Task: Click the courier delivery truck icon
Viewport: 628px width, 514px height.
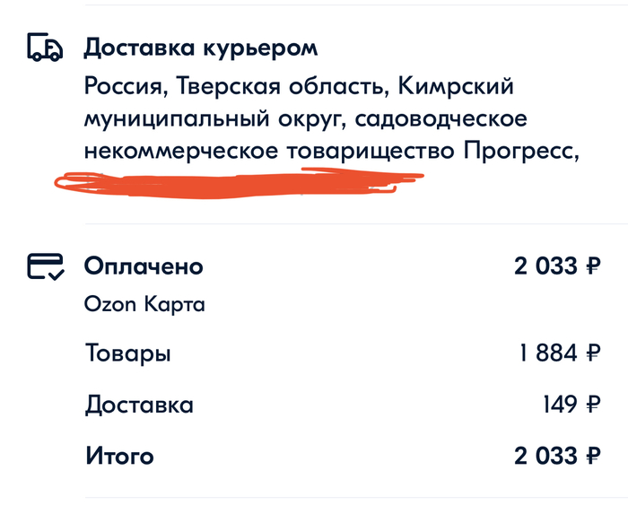Action: 45,48
